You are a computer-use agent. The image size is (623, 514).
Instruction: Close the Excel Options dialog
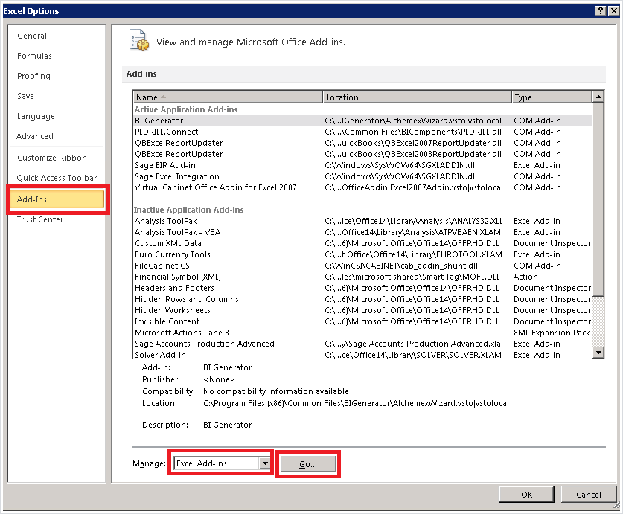point(613,11)
